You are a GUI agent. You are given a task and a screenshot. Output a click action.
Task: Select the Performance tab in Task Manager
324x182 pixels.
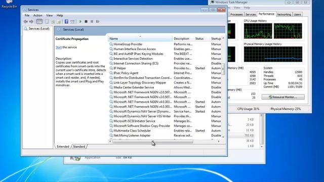tap(266, 14)
